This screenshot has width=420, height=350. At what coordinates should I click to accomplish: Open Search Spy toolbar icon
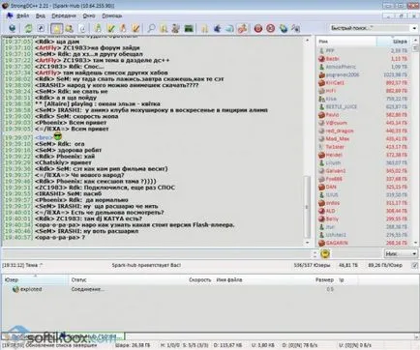176,28
